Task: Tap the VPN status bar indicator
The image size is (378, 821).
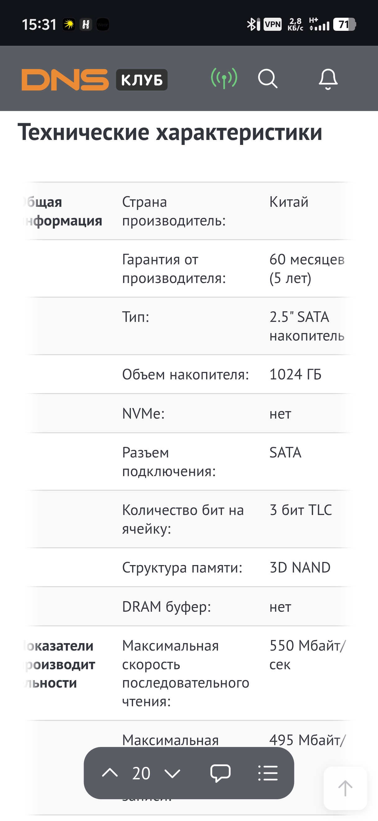Action: pos(273,25)
